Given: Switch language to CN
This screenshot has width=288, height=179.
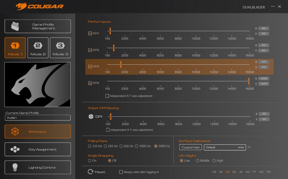Looking at the screenshot, I should coord(214,172).
